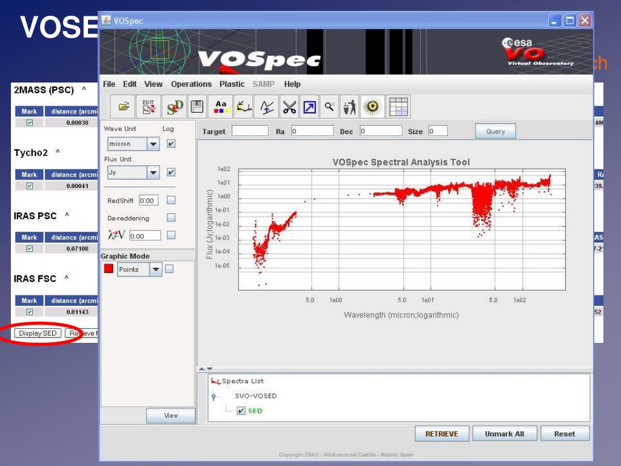Image resolution: width=621 pixels, height=466 pixels.
Task: Click the table grid toolbar icon
Action: pyautogui.click(x=398, y=107)
